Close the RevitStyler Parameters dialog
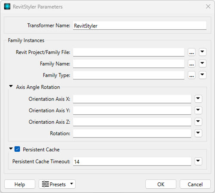215x193 pixels. (208, 6)
